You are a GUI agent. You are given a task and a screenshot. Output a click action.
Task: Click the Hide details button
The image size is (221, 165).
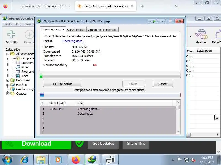click(x=62, y=84)
